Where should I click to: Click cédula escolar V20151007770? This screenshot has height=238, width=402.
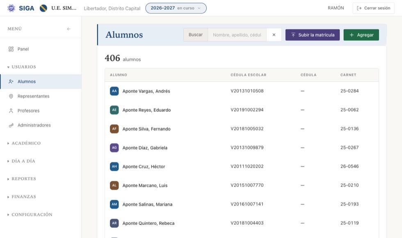[x=247, y=185]
